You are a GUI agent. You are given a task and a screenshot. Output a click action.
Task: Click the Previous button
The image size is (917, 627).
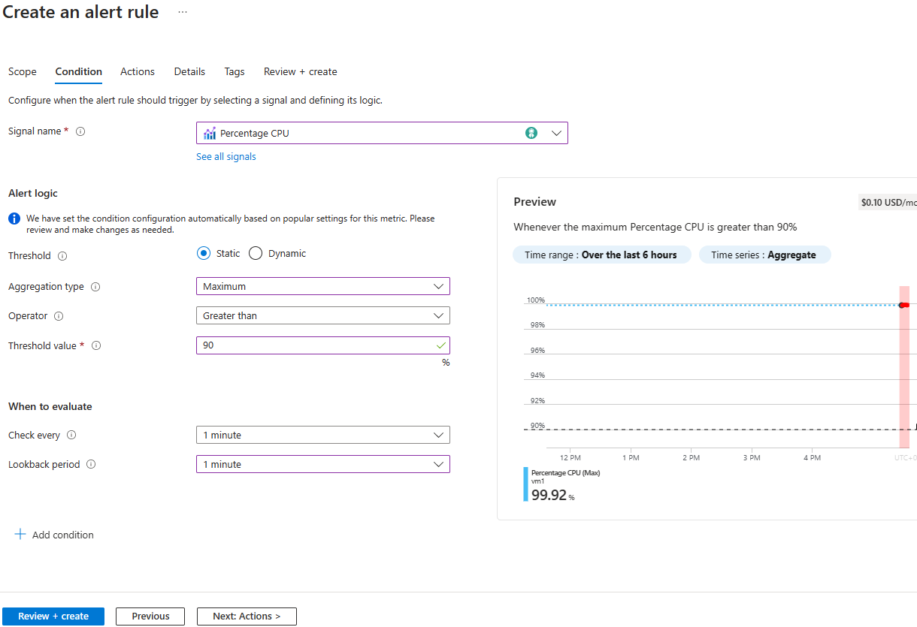(150, 616)
